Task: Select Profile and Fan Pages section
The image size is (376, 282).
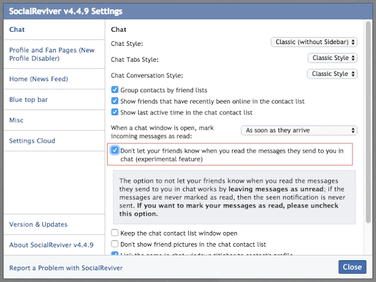Action: coord(52,55)
